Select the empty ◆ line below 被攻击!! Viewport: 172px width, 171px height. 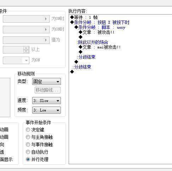click(81, 37)
